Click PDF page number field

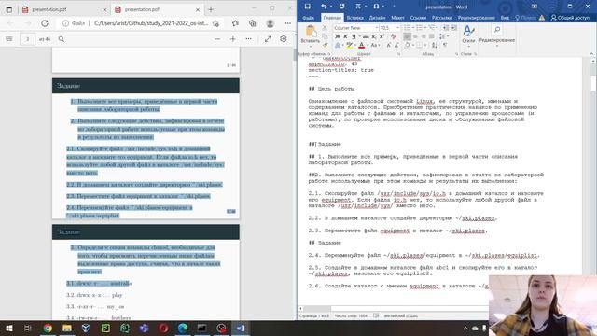tap(27, 39)
